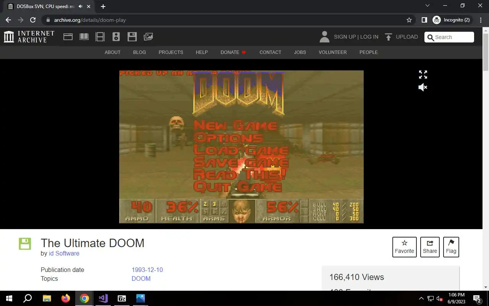Click the Search input field
Screen dimensions: 489x306
click(x=449, y=37)
